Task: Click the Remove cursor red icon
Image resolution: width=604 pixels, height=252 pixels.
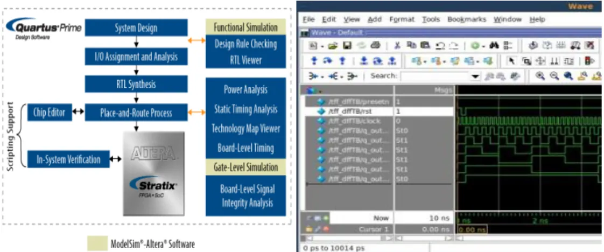Action: 326,229
